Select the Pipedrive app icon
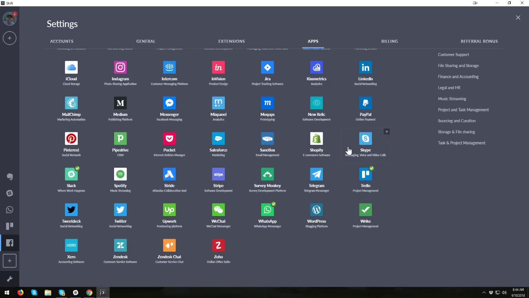 point(120,139)
